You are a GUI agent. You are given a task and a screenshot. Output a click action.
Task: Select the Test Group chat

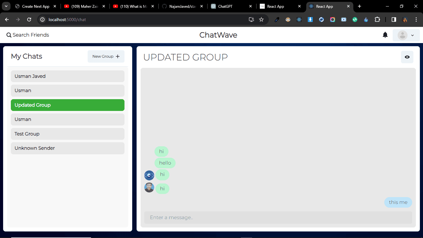(68, 134)
